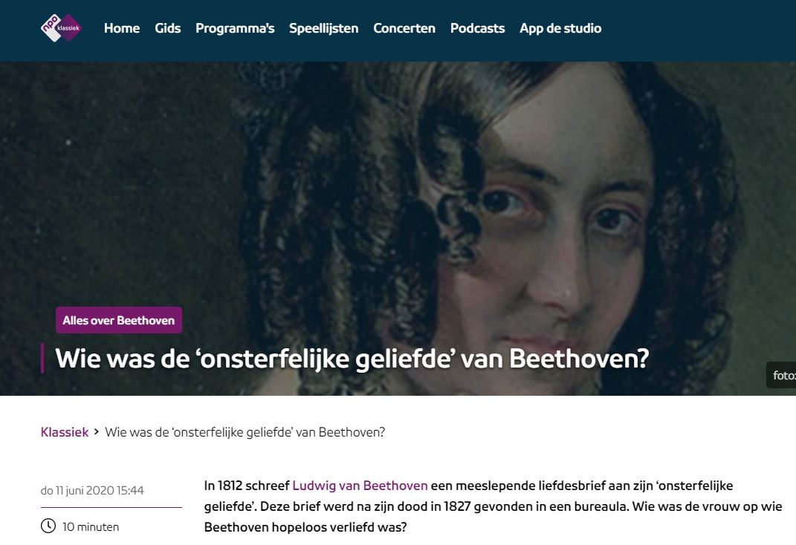Image resolution: width=796 pixels, height=545 pixels.
Task: Open the Home menu item
Action: tap(122, 28)
